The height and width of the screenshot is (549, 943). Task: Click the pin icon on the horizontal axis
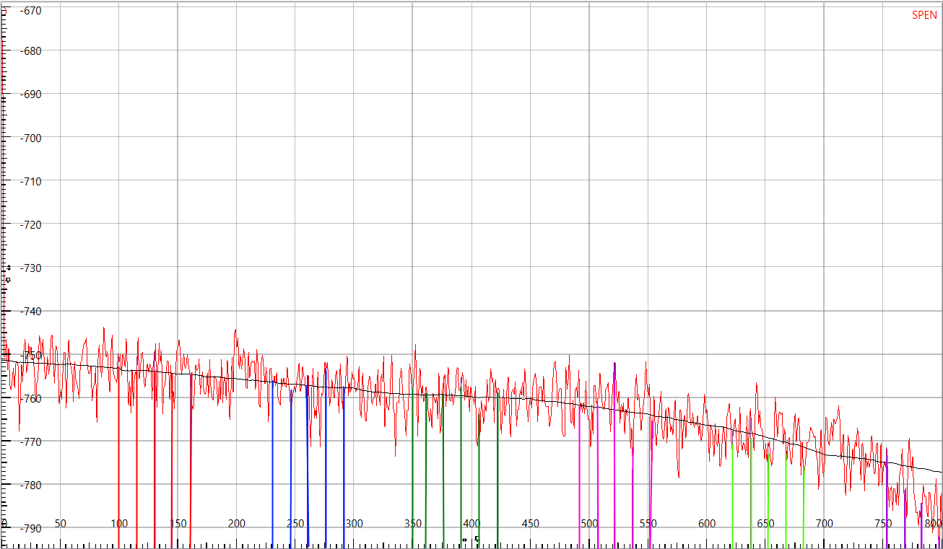click(477, 539)
